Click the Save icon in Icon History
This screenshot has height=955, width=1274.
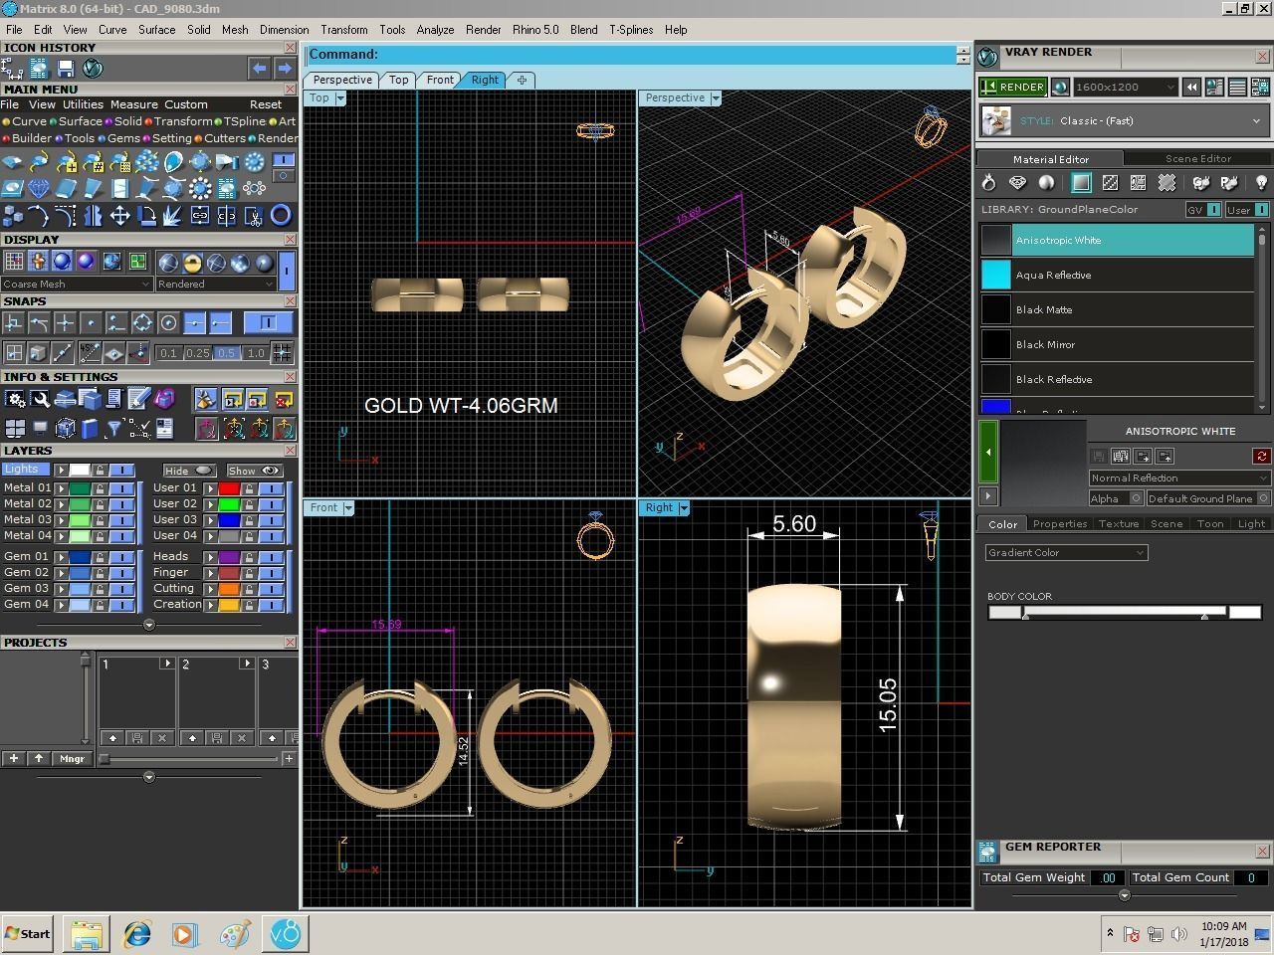point(66,69)
